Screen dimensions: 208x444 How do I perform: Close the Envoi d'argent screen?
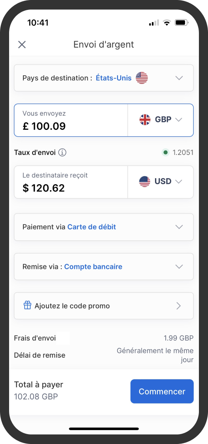[22, 44]
